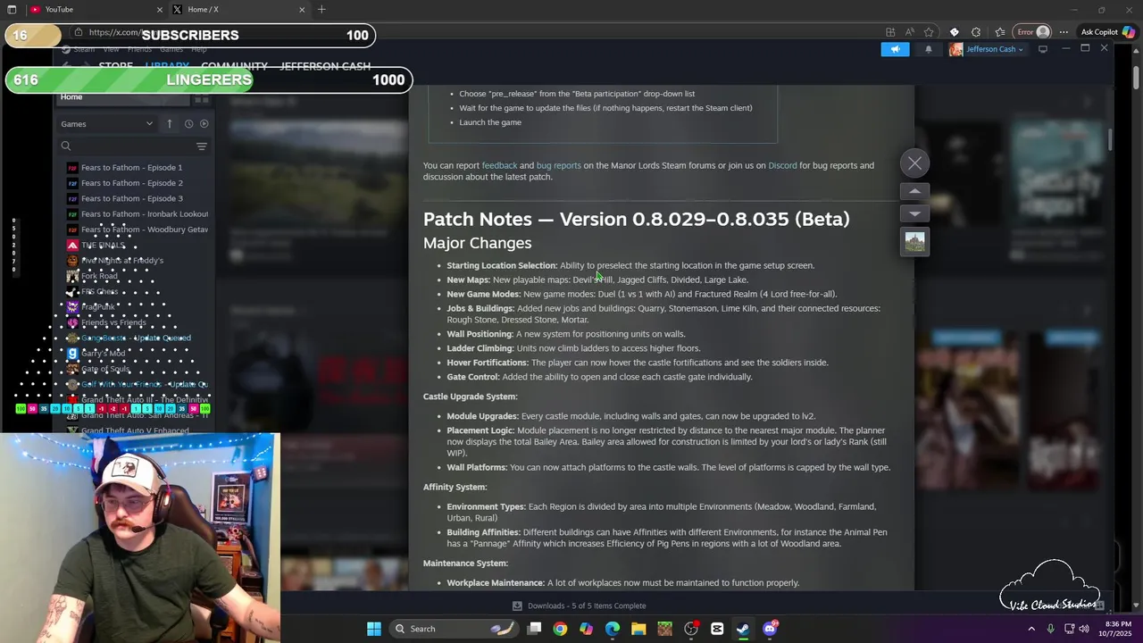1143x643 pixels.
Task: Open the bug reports link
Action: click(x=558, y=165)
